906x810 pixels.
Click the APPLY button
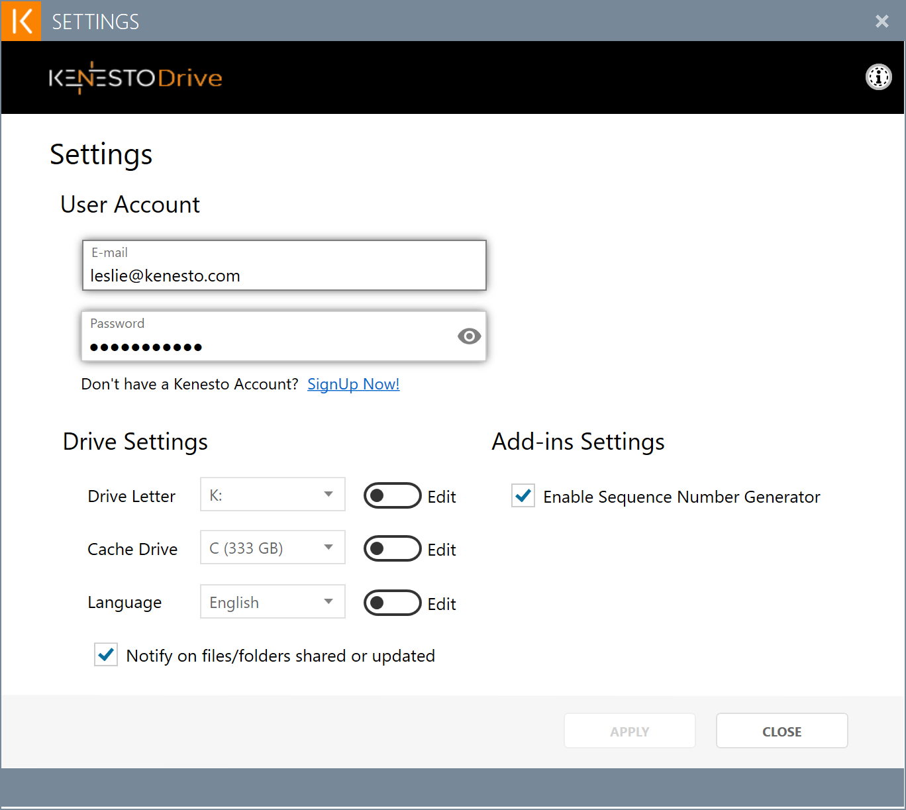[630, 731]
